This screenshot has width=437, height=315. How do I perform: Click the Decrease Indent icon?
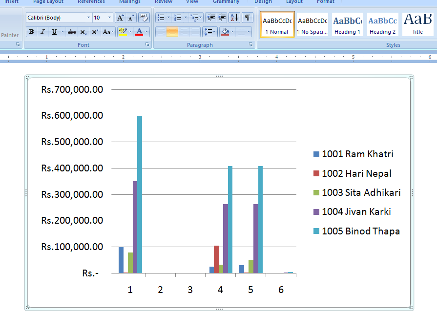[x=211, y=18]
